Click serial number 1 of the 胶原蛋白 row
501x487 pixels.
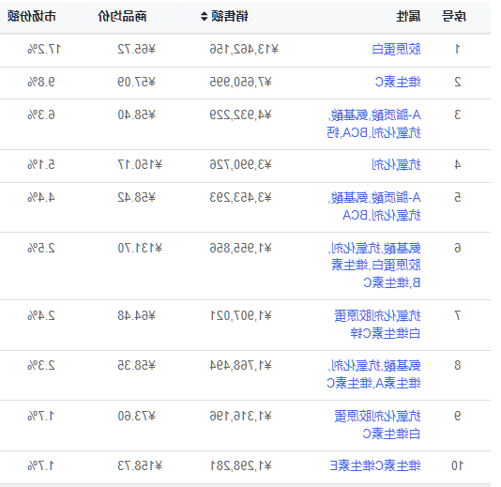click(x=458, y=50)
